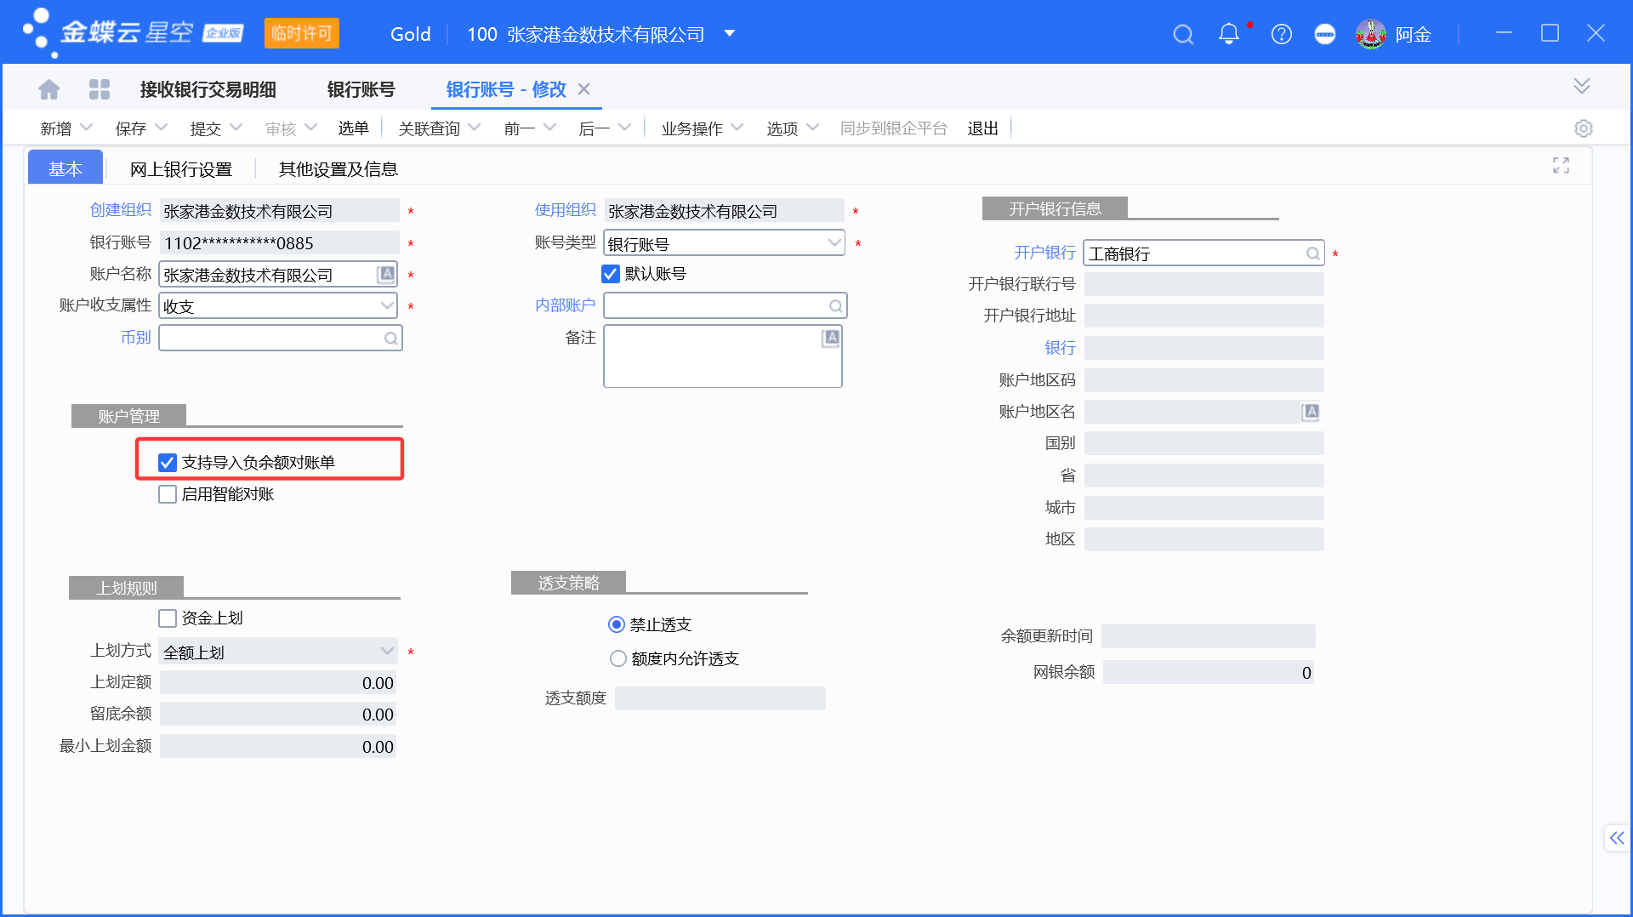The image size is (1633, 917).
Task: Open the 账户收支属性 combo box
Action: (x=279, y=306)
